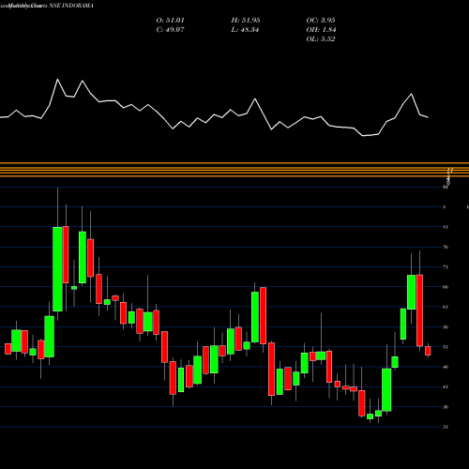Select the tallest green candle reaching 81
Viewport: 469px width, 469px height.
tap(57, 269)
